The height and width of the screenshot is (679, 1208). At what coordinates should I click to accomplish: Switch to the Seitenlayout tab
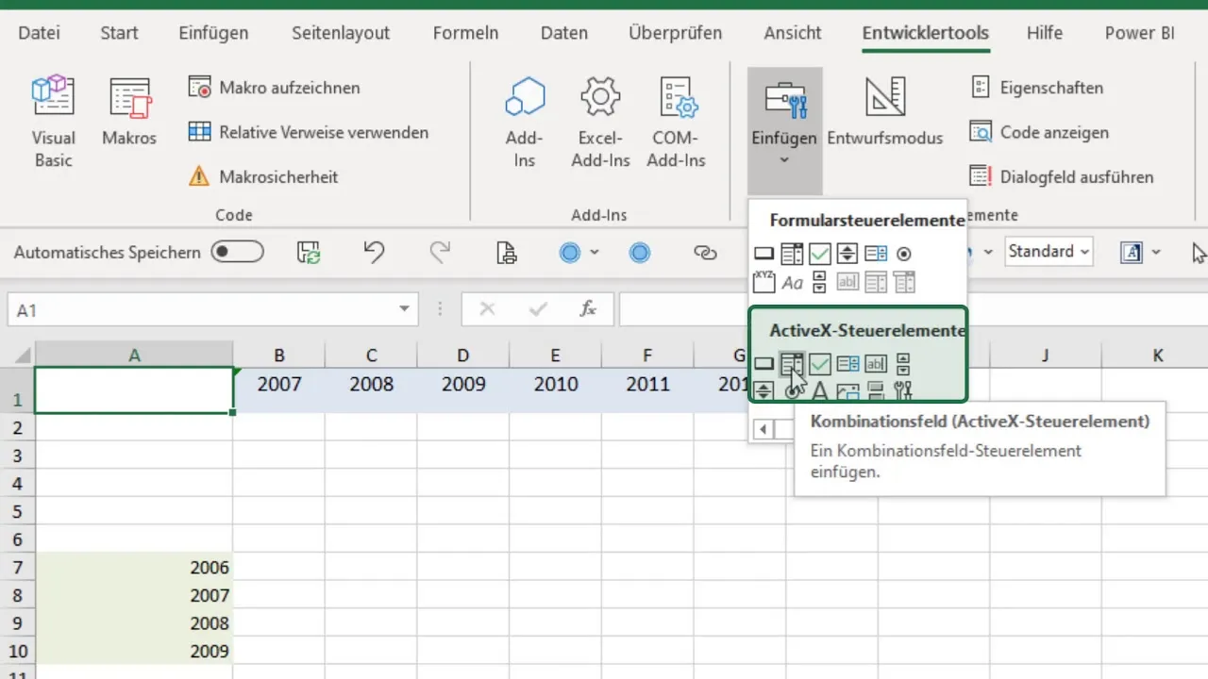coord(341,33)
